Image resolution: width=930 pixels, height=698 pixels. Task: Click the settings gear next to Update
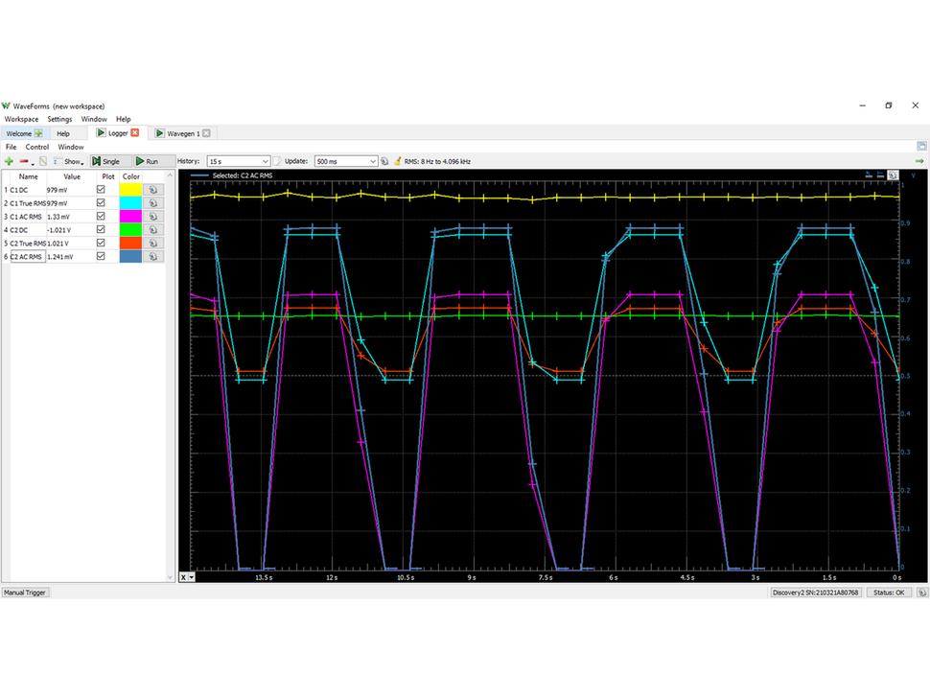click(384, 161)
